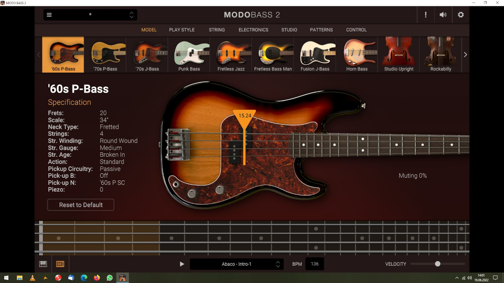
Task: Open the preset hamburger menu
Action: [49, 15]
